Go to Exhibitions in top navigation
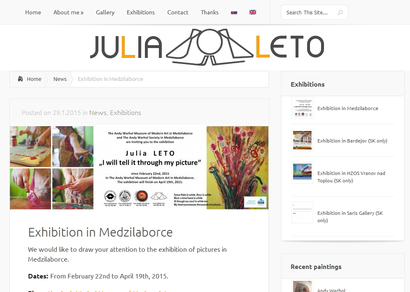Screen dimensions: 410x292 click(x=141, y=12)
